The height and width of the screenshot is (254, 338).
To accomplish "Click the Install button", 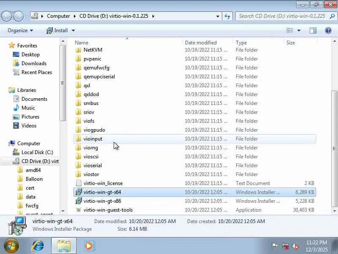I will (57, 30).
